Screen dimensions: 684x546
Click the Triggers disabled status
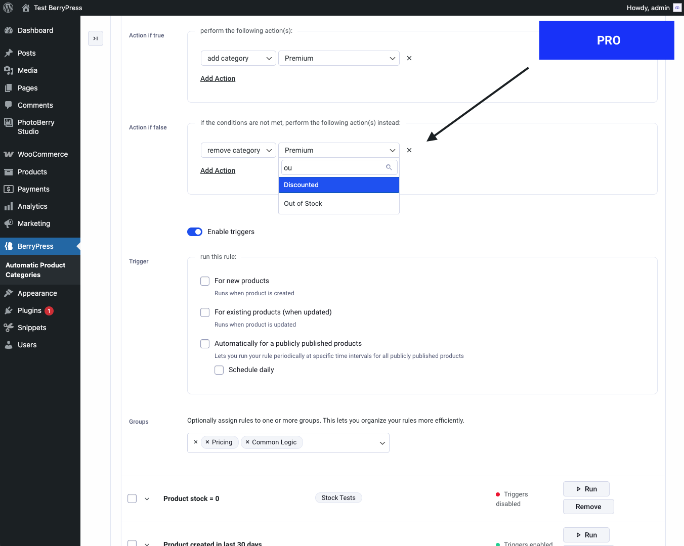(x=512, y=499)
